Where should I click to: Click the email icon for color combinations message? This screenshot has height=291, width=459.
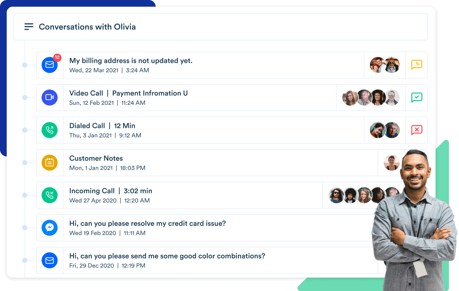coord(50,261)
